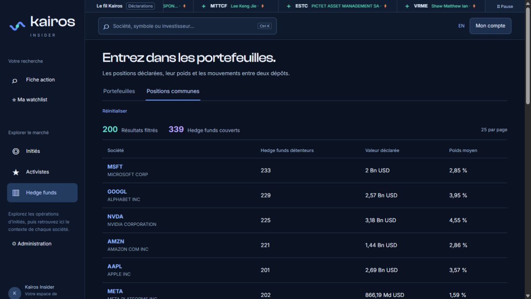The height and width of the screenshot is (299, 531).
Task: Click the Ctrl K shortcut badge
Action: [x=264, y=26]
